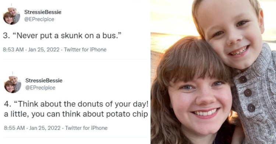
Task: Open the 8:55 AM timestamp
Action: [x=14, y=128]
